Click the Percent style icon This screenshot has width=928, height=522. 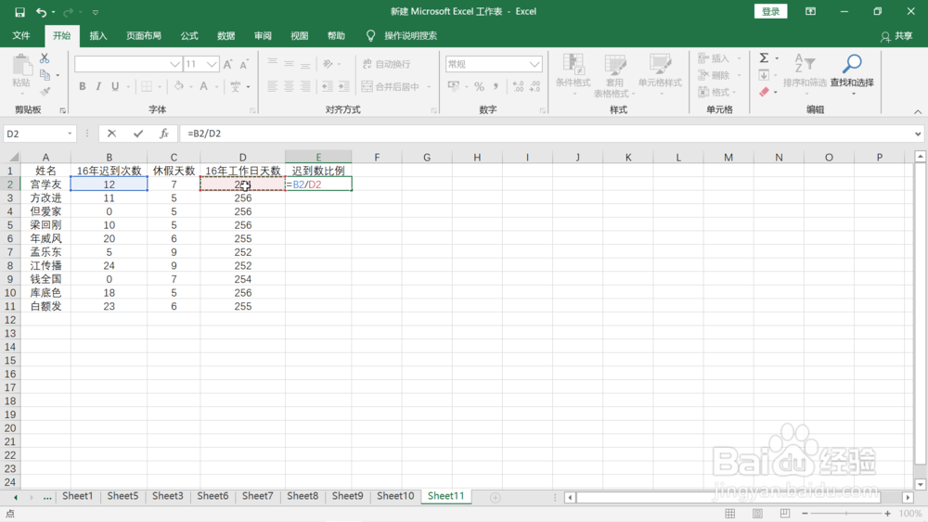[x=479, y=86]
